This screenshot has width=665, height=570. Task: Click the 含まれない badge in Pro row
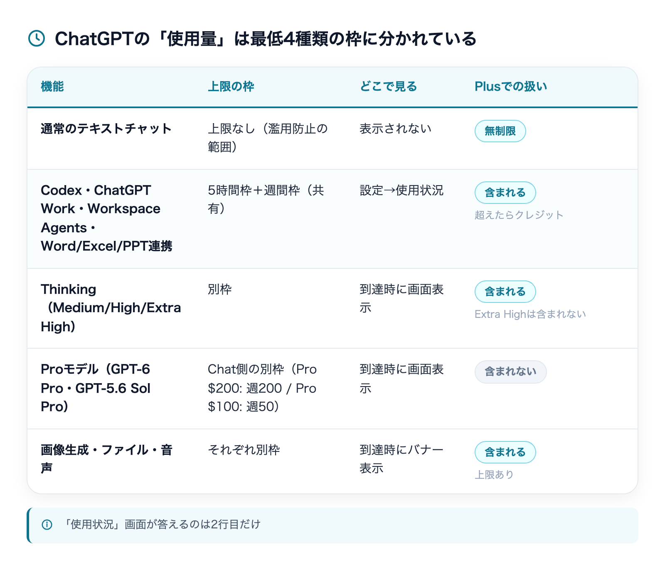click(510, 372)
